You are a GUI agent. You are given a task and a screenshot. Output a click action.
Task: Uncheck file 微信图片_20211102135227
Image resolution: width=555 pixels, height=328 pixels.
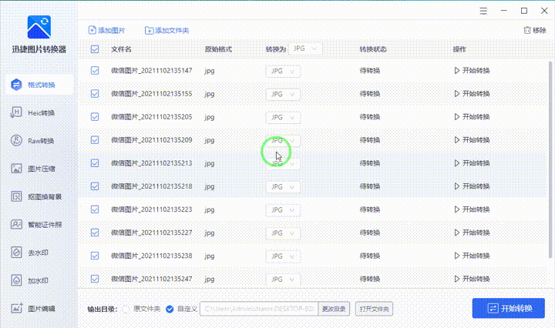[x=95, y=233]
